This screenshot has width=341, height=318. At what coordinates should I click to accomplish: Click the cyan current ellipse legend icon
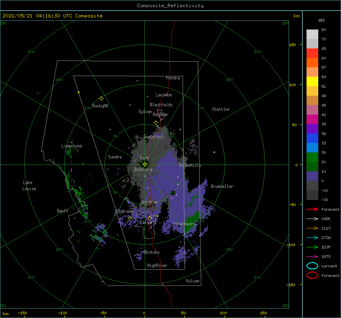point(312,266)
